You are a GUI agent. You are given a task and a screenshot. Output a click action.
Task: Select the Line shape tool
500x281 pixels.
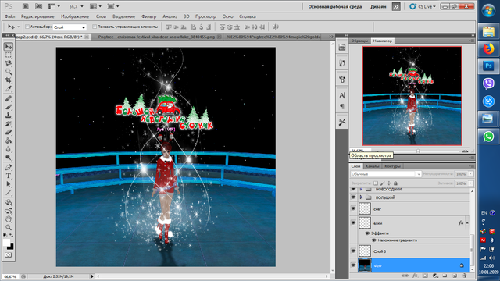pos(9,193)
